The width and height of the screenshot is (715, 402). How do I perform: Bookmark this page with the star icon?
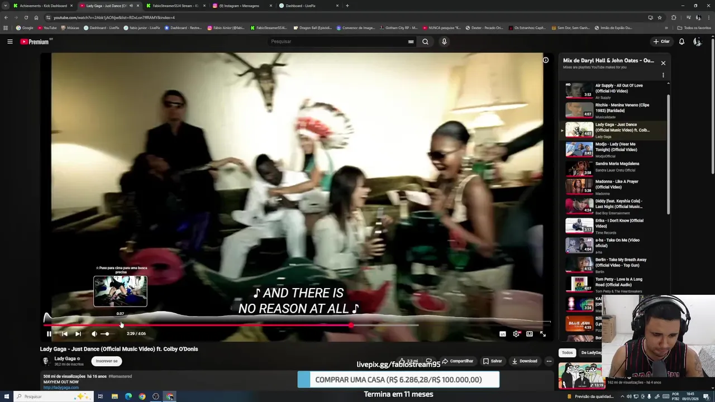pyautogui.click(x=660, y=17)
